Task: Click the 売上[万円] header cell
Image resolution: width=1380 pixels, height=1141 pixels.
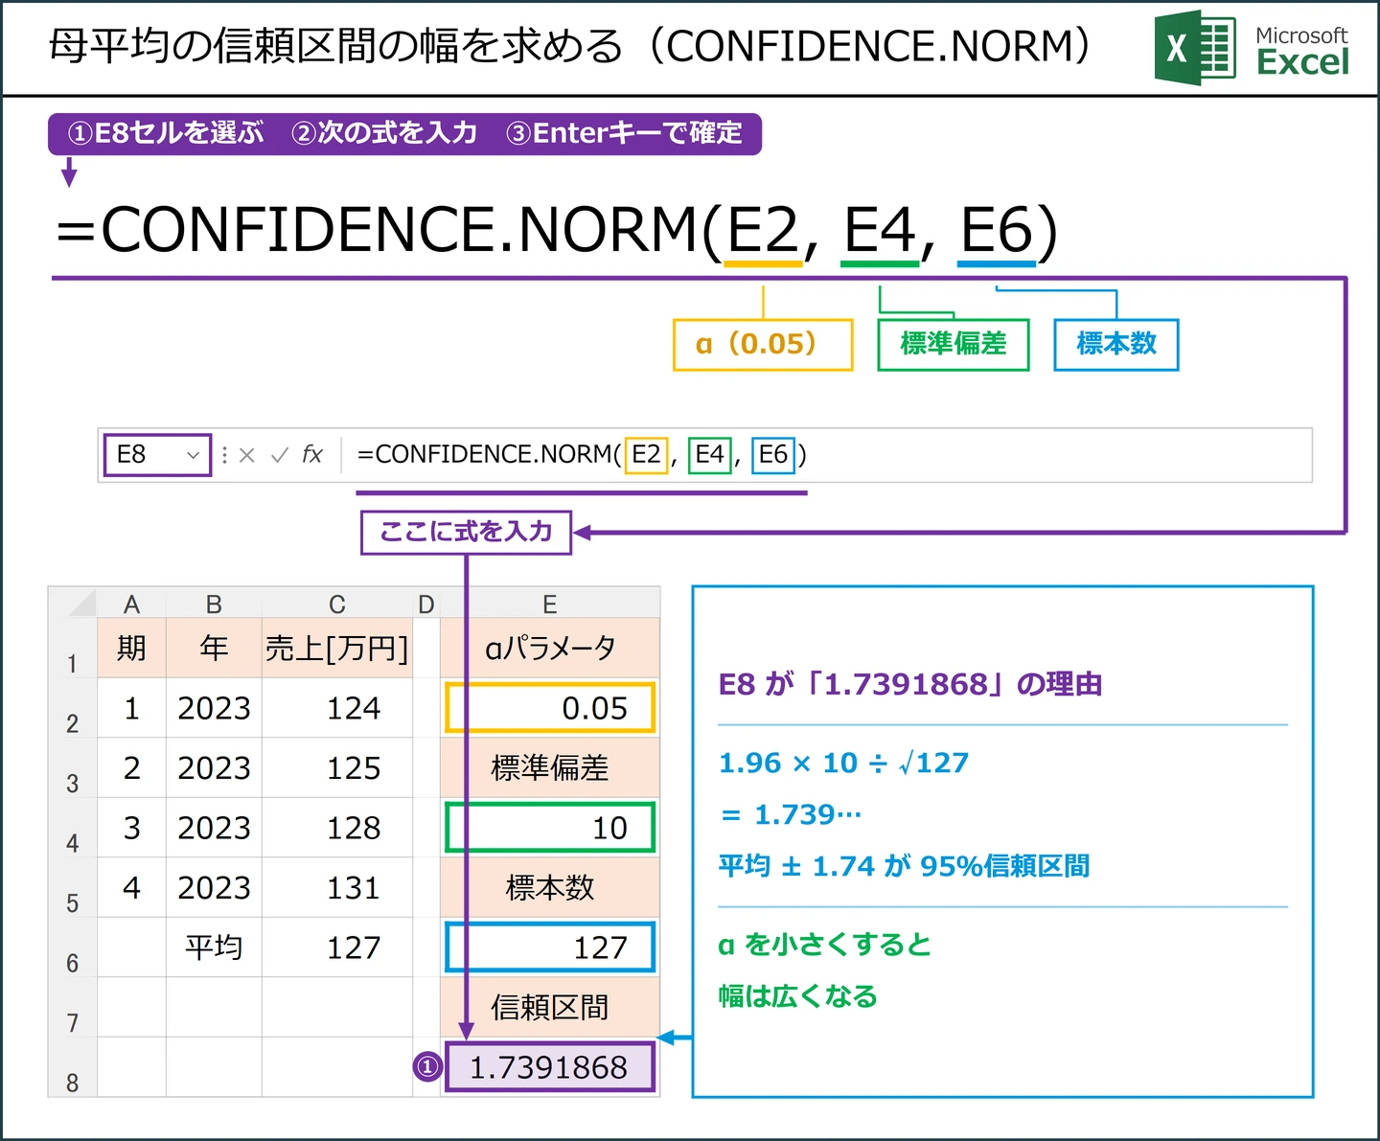Action: [x=337, y=649]
